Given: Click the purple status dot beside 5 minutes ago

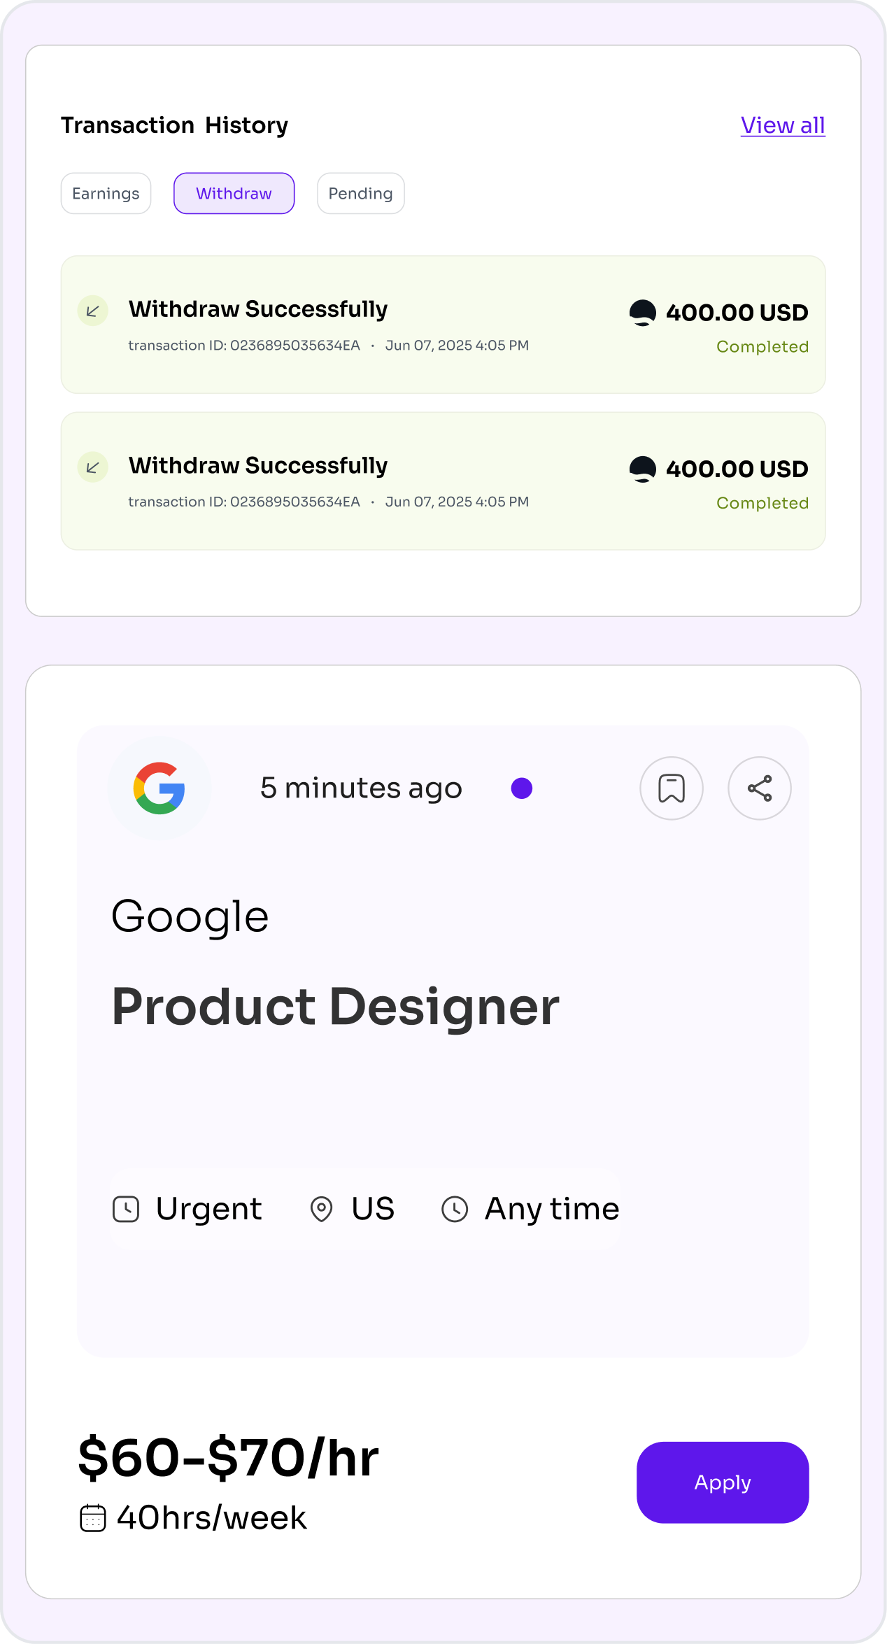Looking at the screenshot, I should pyautogui.click(x=522, y=788).
